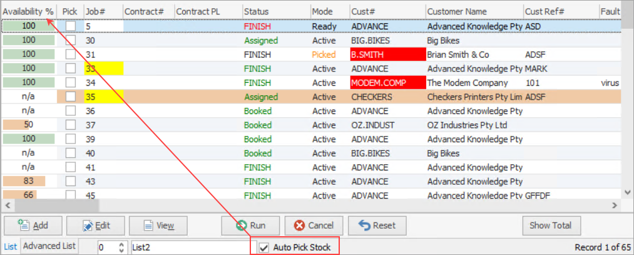
Task: Click the 101 customer reference cell
Action: (x=533, y=83)
